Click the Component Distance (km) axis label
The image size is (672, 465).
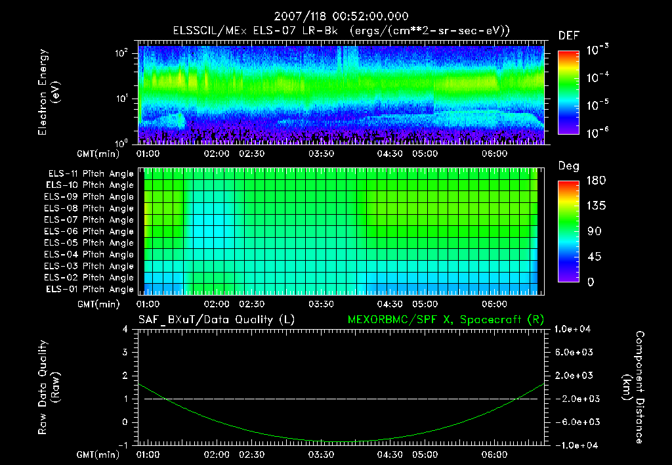pos(633,387)
